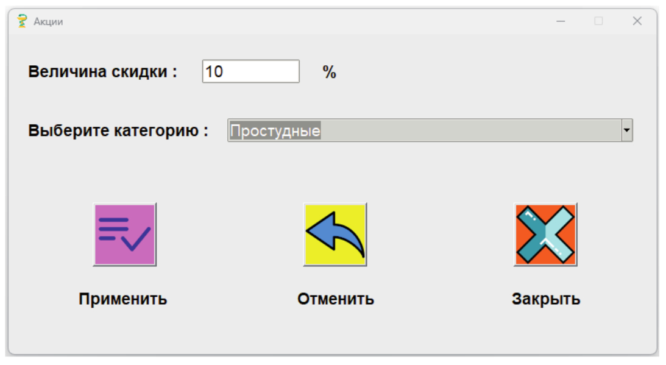This screenshot has width=666, height=365.
Task: Click the percent sign beside discount field
Action: click(x=330, y=73)
